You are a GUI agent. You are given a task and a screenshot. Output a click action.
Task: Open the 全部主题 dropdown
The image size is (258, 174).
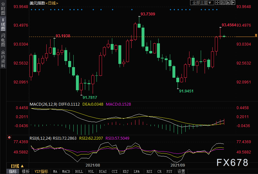click(x=202, y=3)
